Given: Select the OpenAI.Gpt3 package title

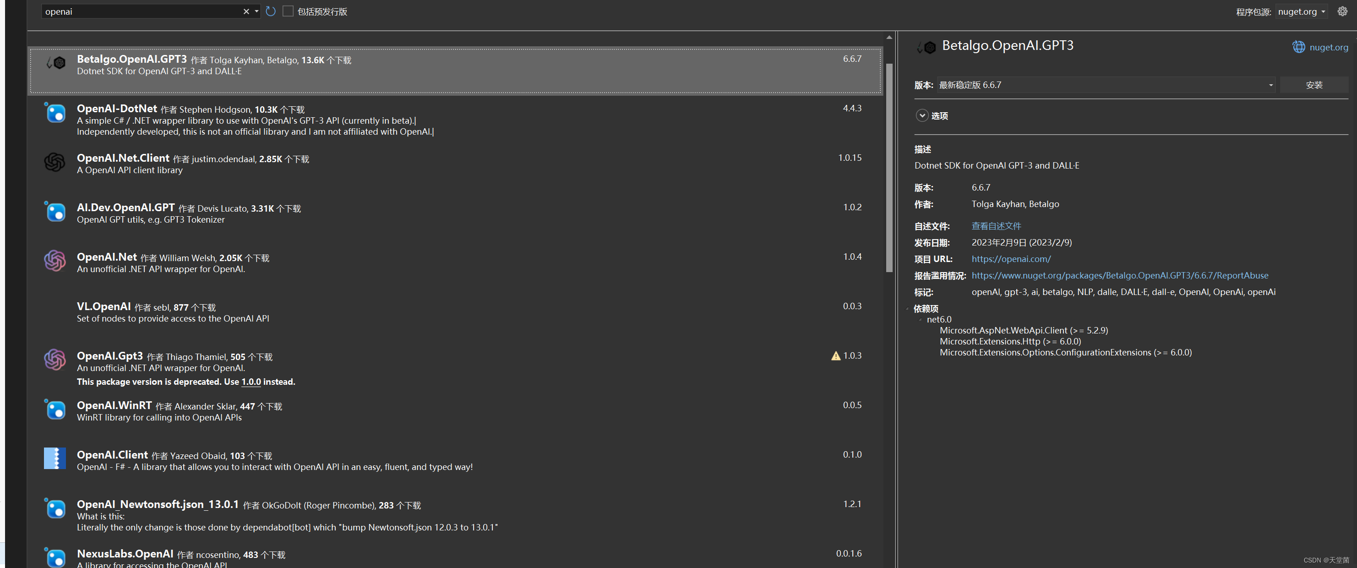Looking at the screenshot, I should click(x=110, y=356).
